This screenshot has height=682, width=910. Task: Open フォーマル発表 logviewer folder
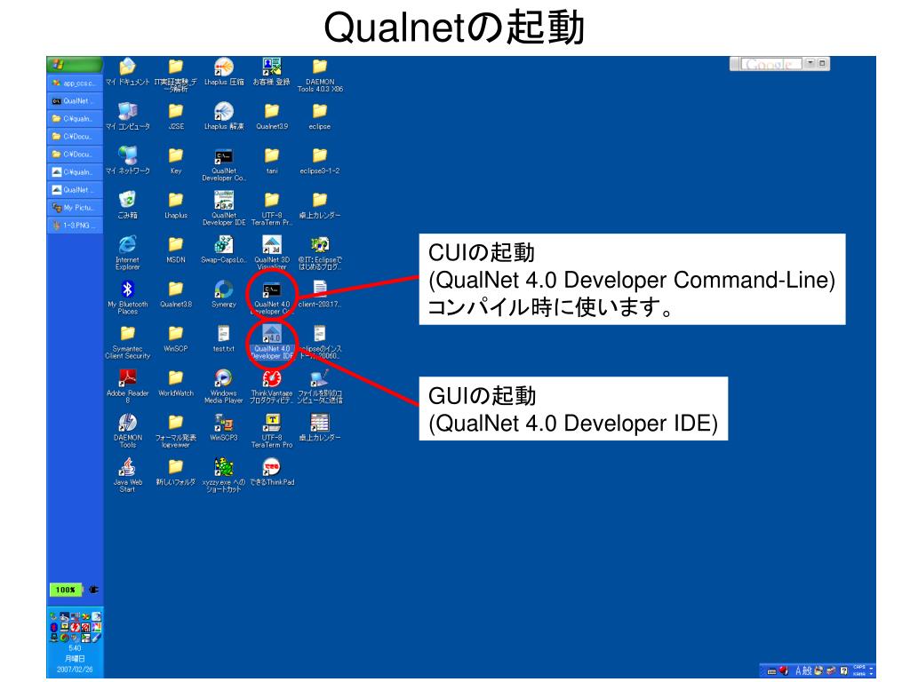176,431
